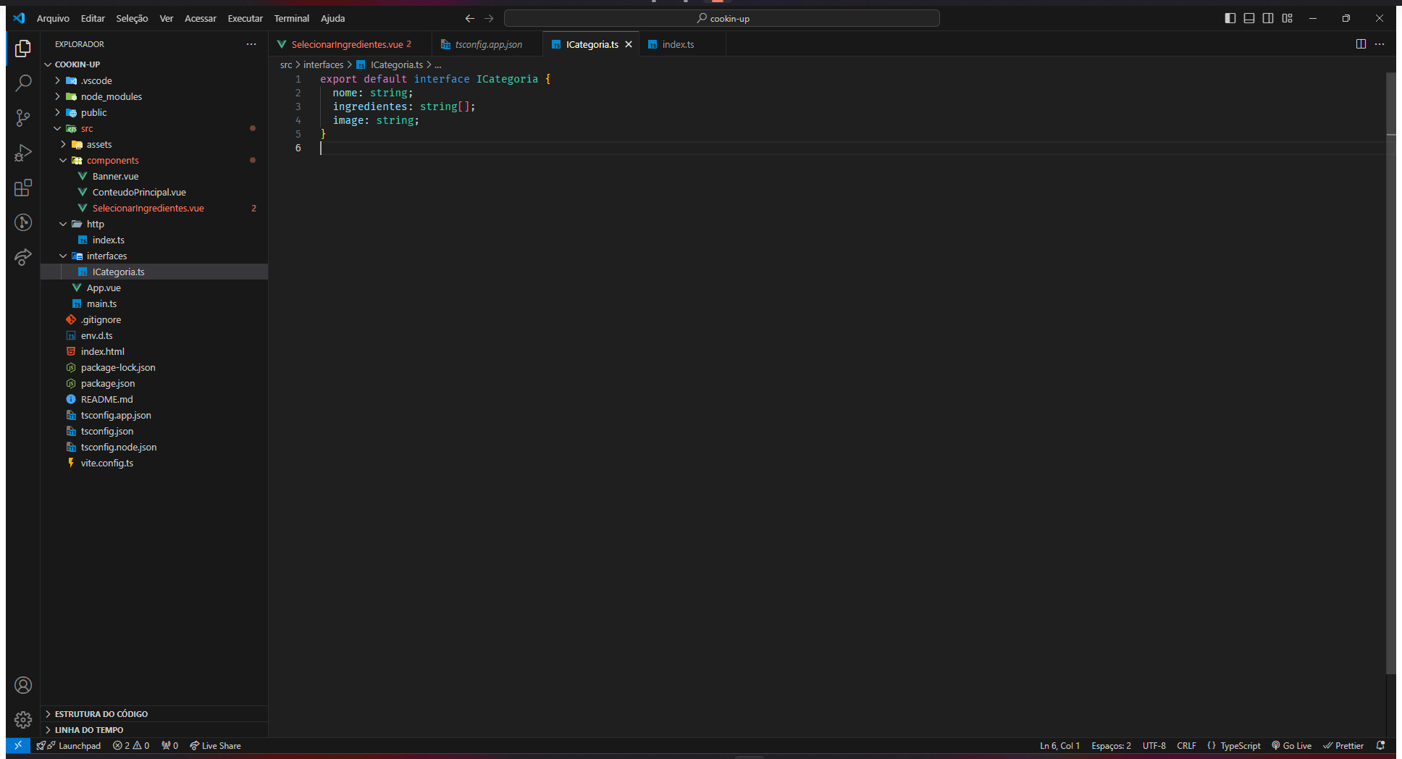Close the ICategoria.ts tab
Screen dimensions: 1402x759
pos(629,44)
